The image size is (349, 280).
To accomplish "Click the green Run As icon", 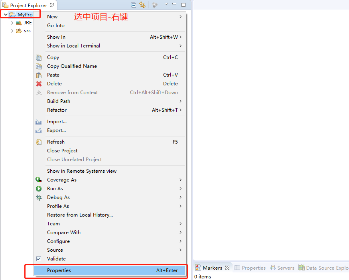I will pyautogui.click(x=39, y=189).
